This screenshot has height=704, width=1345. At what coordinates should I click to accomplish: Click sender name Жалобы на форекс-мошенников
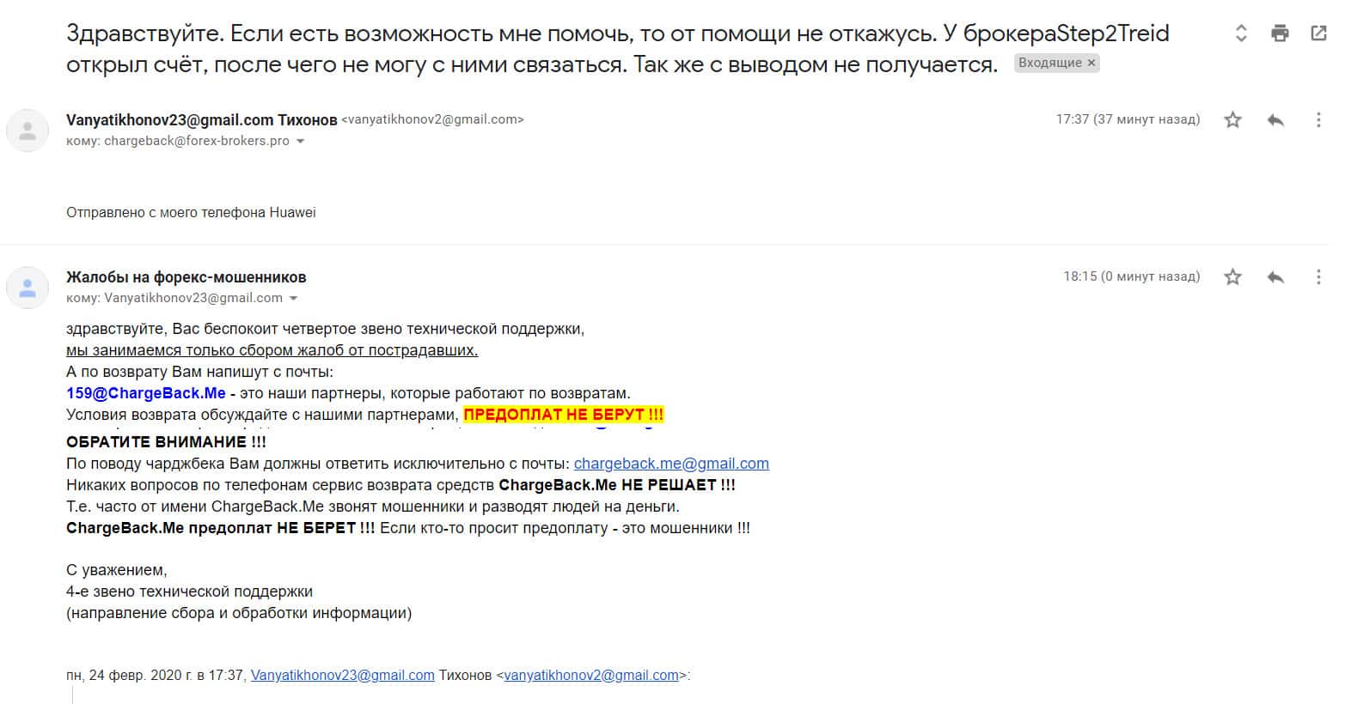[x=186, y=277]
